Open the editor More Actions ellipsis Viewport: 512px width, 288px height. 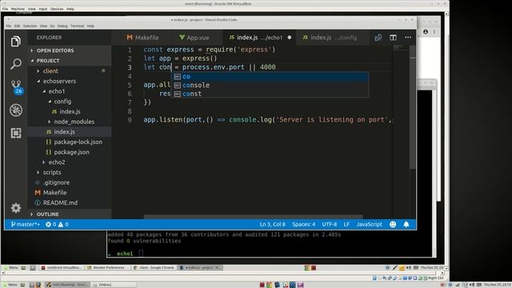coord(408,38)
